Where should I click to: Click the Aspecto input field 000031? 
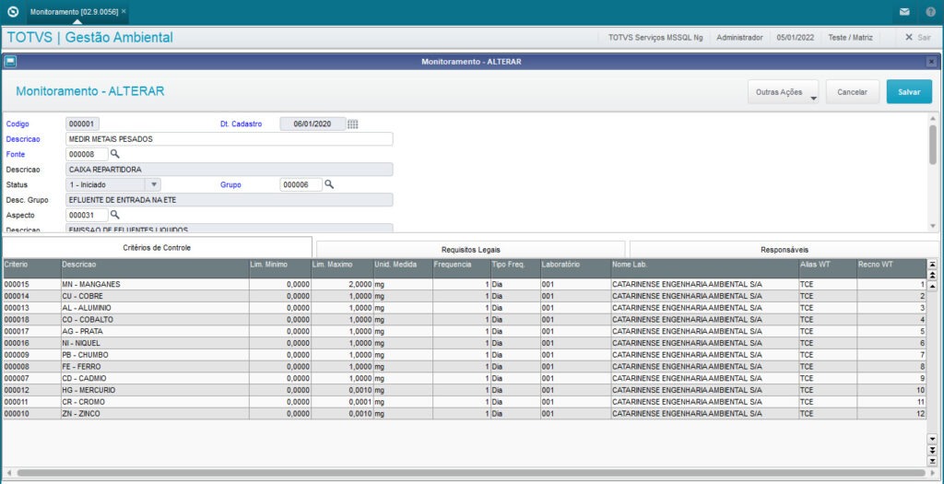[x=88, y=215]
